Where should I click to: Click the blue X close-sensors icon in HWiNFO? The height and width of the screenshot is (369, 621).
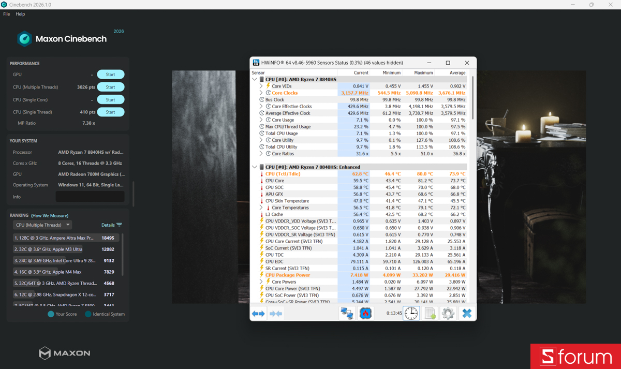(467, 313)
